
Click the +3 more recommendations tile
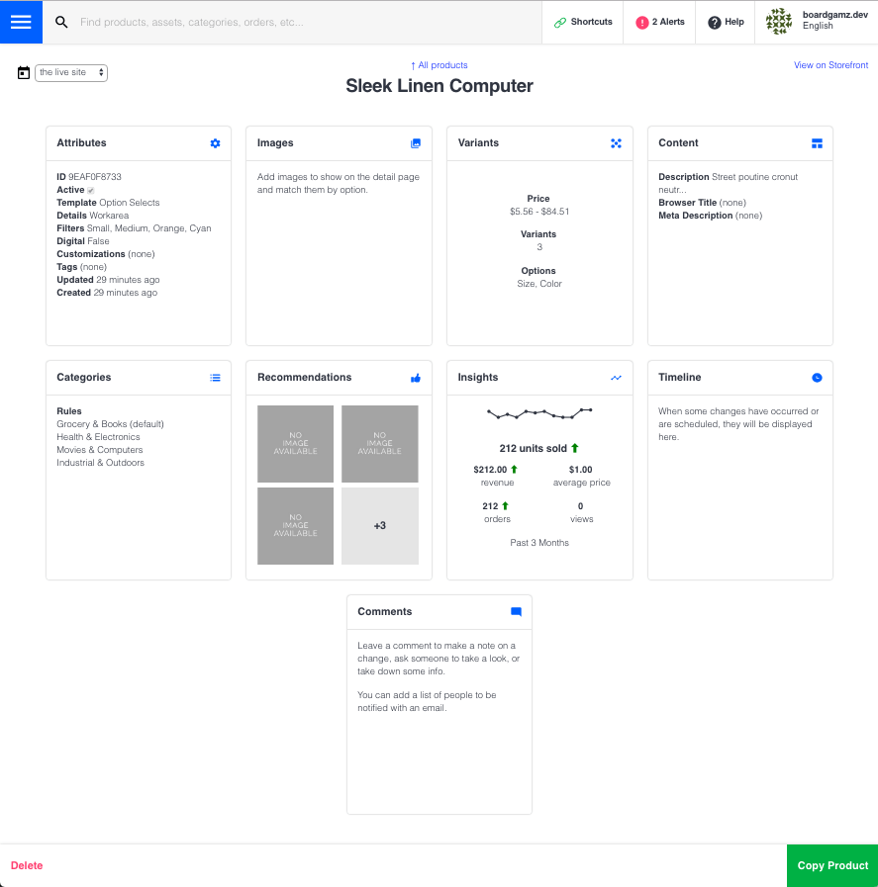coord(380,526)
